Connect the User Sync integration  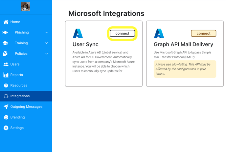pos(123,33)
